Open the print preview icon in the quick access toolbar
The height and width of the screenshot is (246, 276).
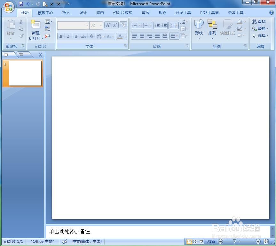click(x=45, y=4)
